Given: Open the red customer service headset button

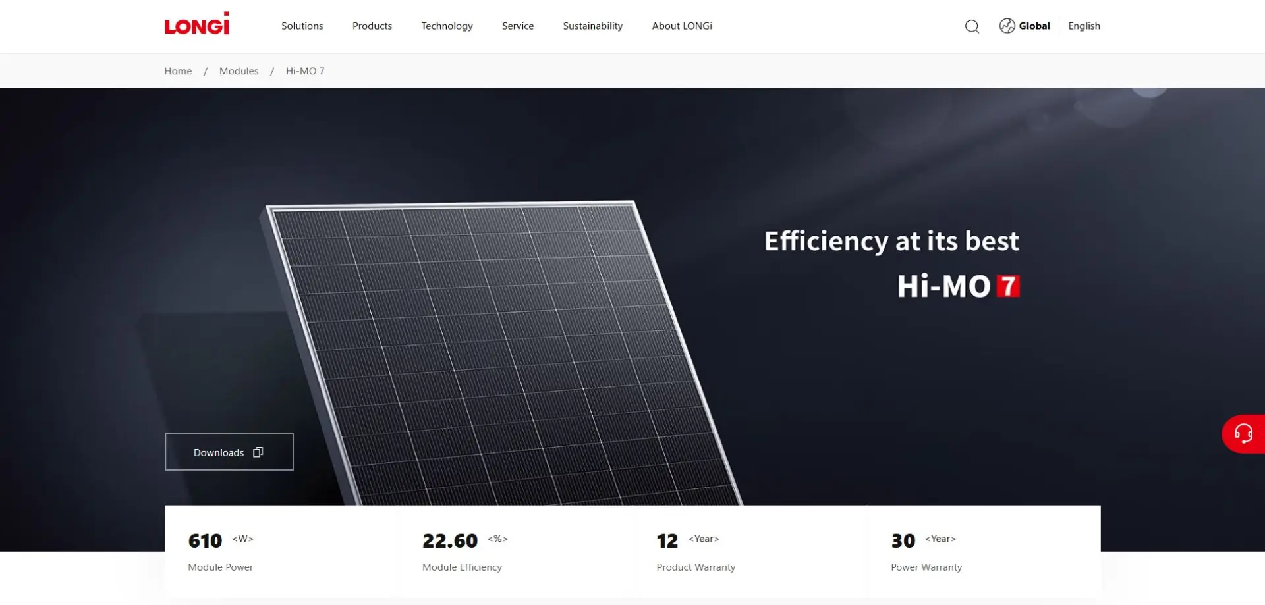Looking at the screenshot, I should pyautogui.click(x=1243, y=434).
